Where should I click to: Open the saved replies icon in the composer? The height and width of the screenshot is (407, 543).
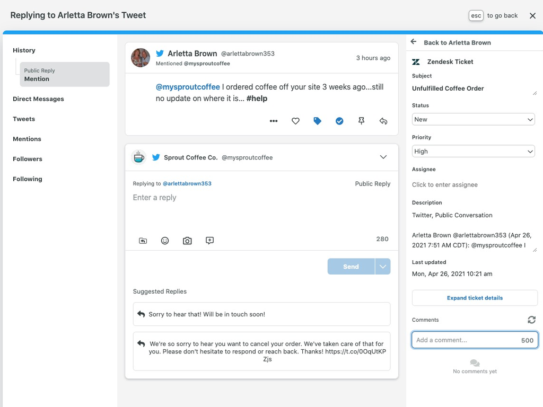click(143, 240)
